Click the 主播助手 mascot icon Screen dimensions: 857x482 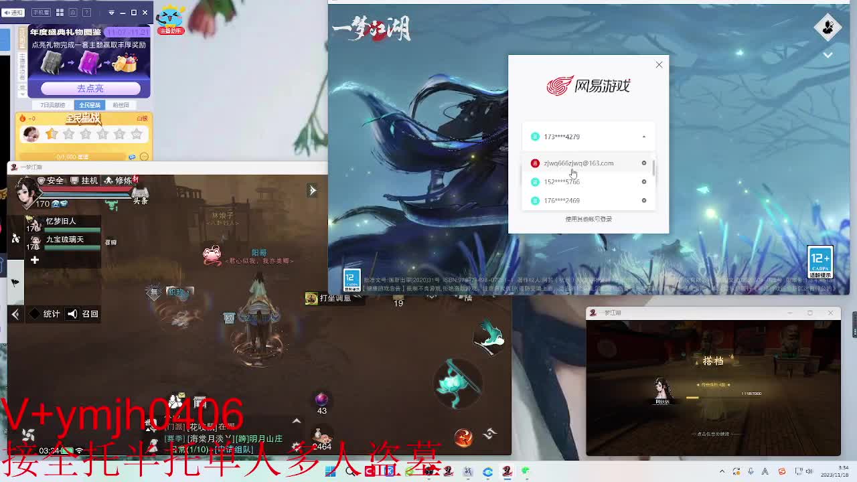[170, 19]
